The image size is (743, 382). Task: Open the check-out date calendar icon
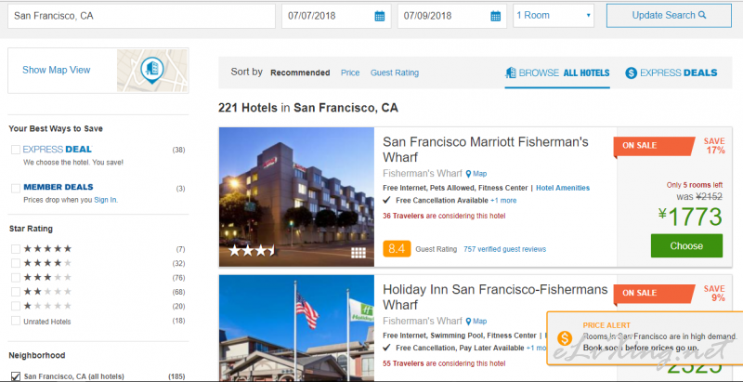tap(495, 16)
